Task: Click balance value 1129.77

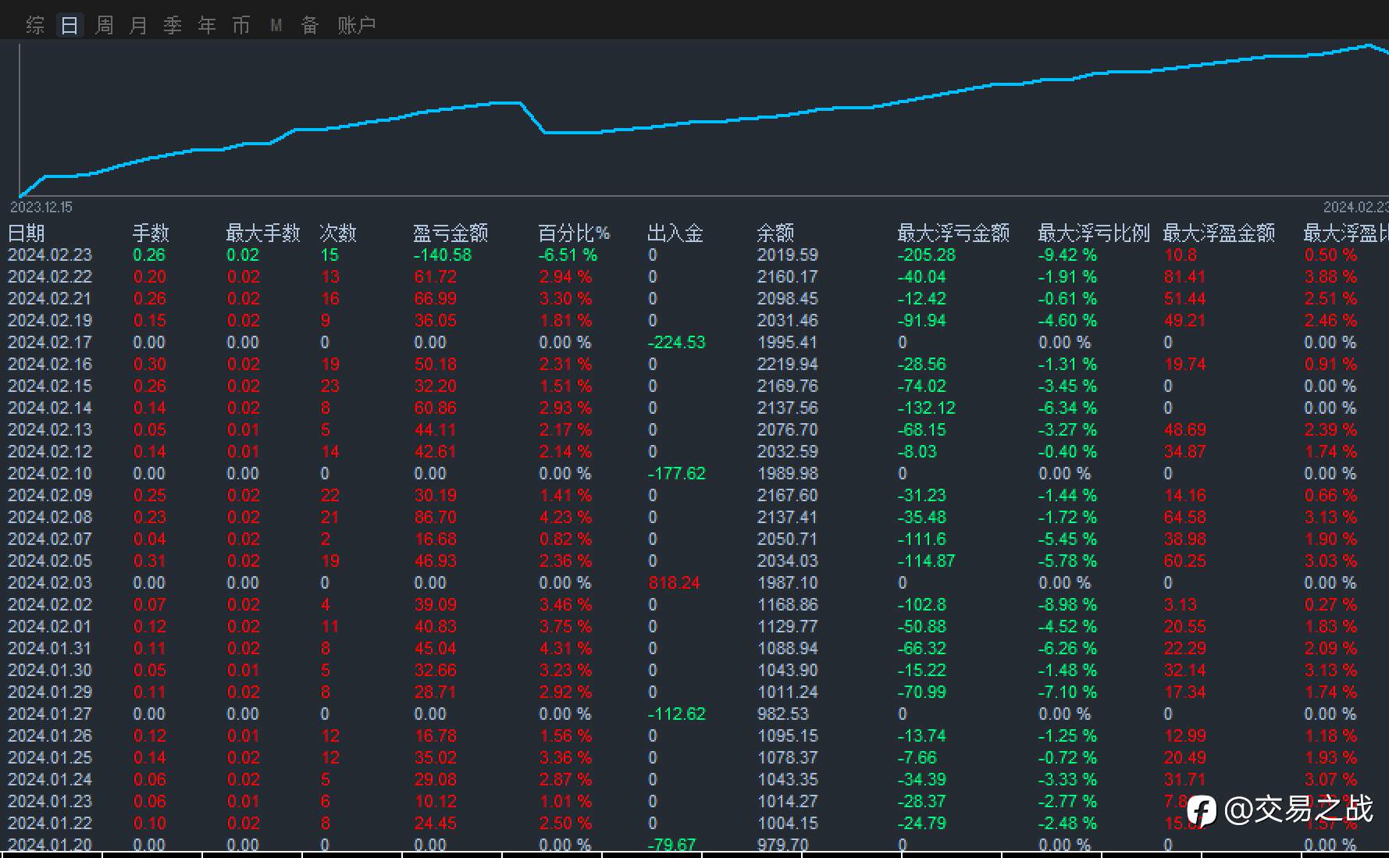Action: click(x=787, y=627)
